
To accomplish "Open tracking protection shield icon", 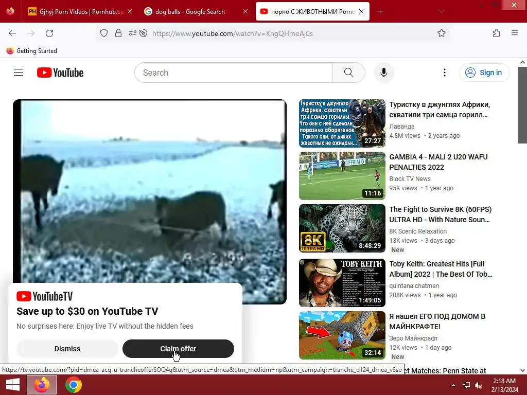I will [x=104, y=33].
